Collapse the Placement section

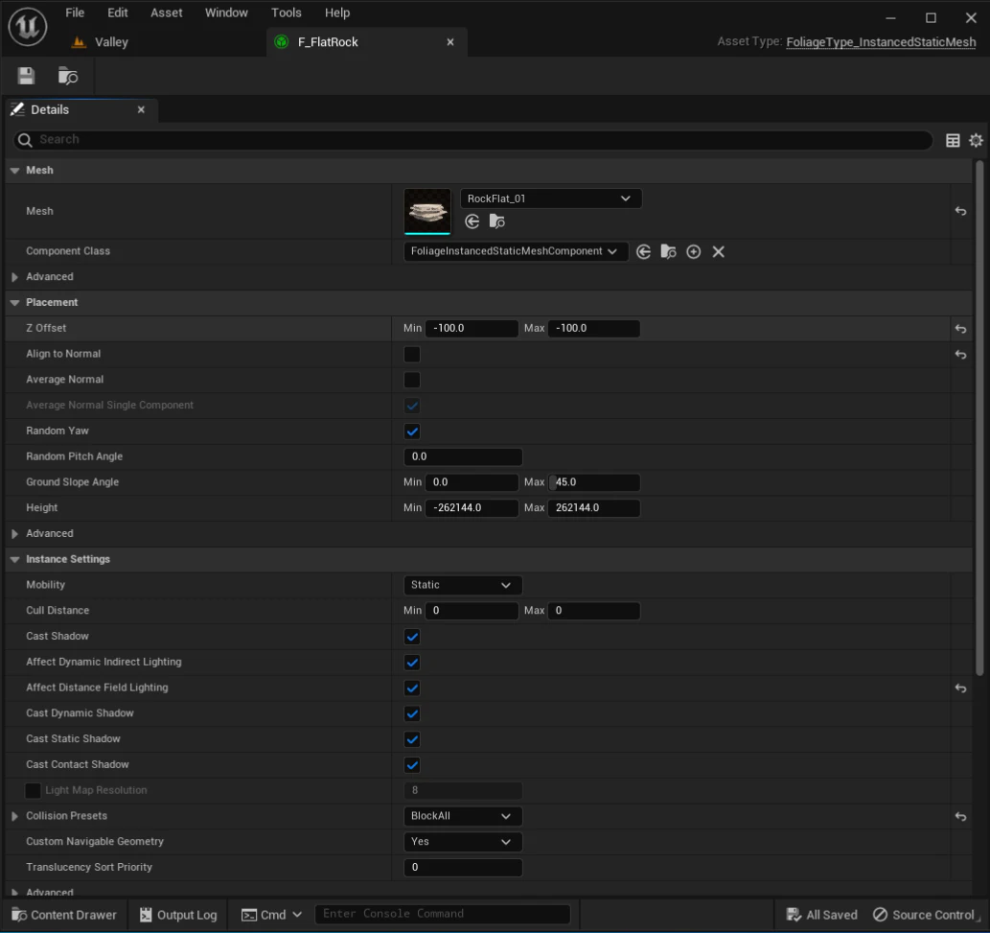coord(14,303)
